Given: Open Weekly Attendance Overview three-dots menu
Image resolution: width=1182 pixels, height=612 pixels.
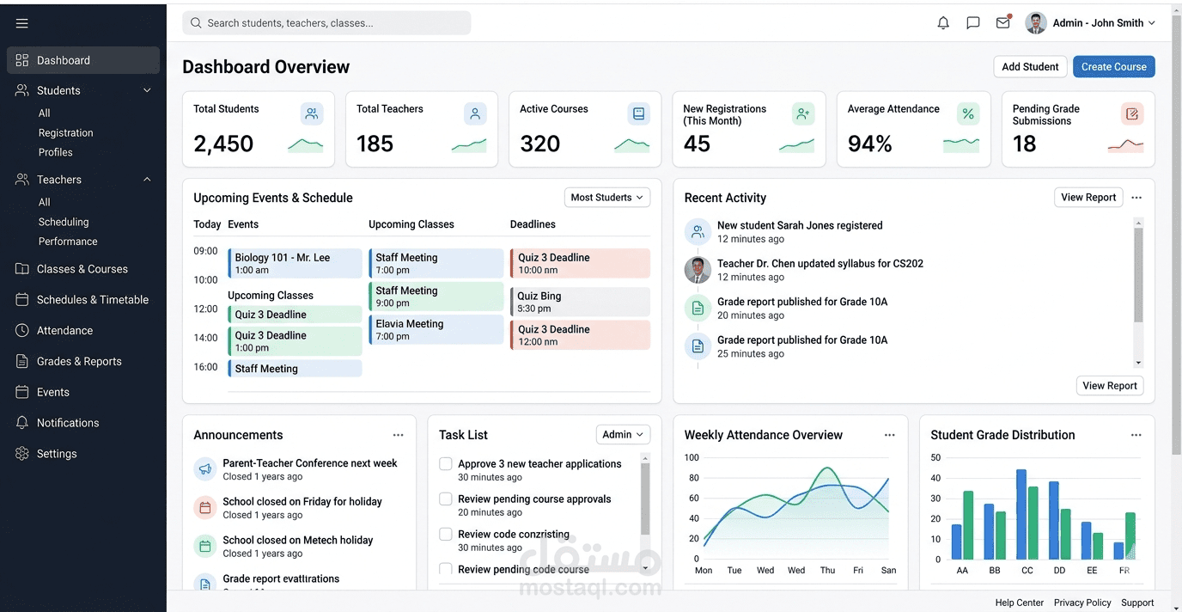Looking at the screenshot, I should [889, 435].
